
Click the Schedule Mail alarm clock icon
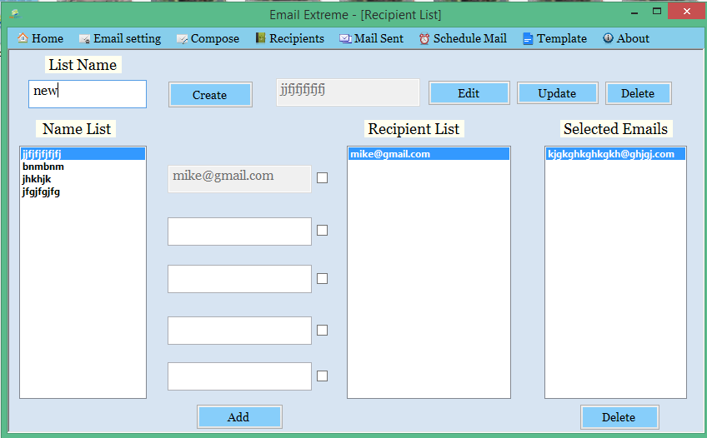tap(424, 39)
